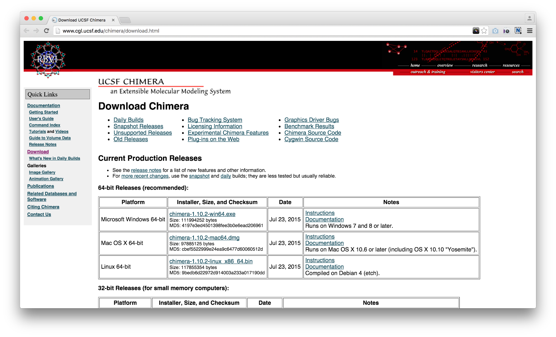Screen dimensions: 556x337
Task: Reload the page with refresh icon
Action: (47, 31)
